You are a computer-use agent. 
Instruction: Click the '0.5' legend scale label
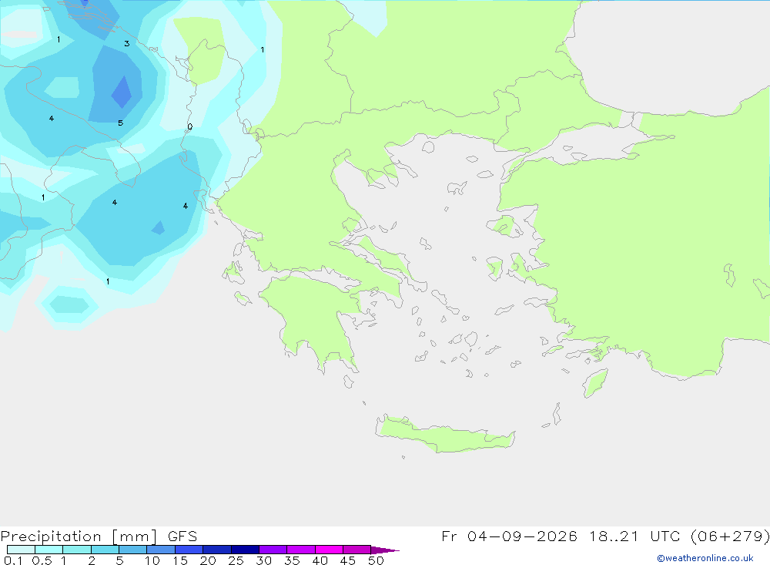click(42, 560)
